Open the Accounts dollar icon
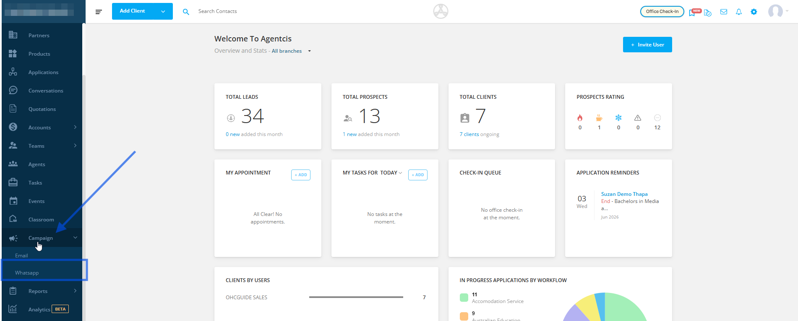 (13, 127)
